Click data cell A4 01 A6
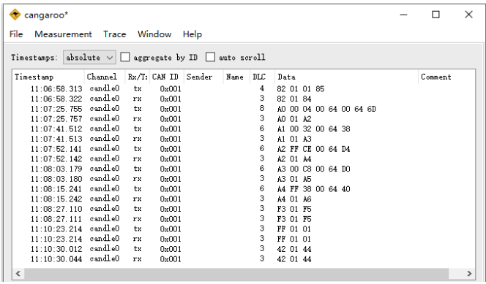The height and width of the screenshot is (284, 486). [294, 199]
